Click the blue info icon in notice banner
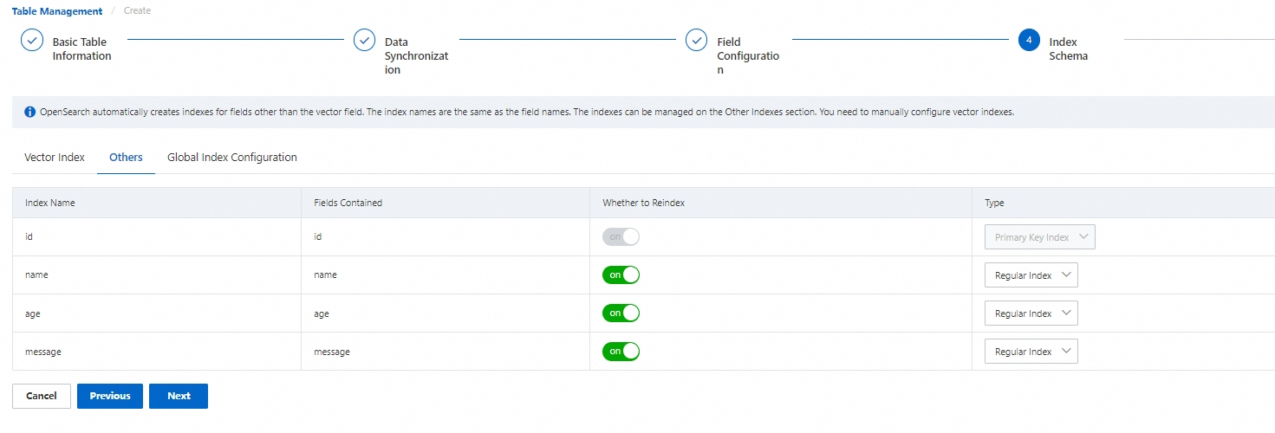 click(29, 113)
